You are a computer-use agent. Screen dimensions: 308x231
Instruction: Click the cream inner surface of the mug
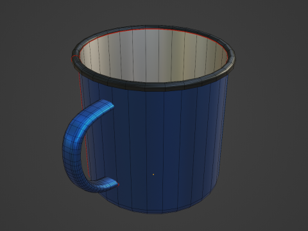(153, 56)
